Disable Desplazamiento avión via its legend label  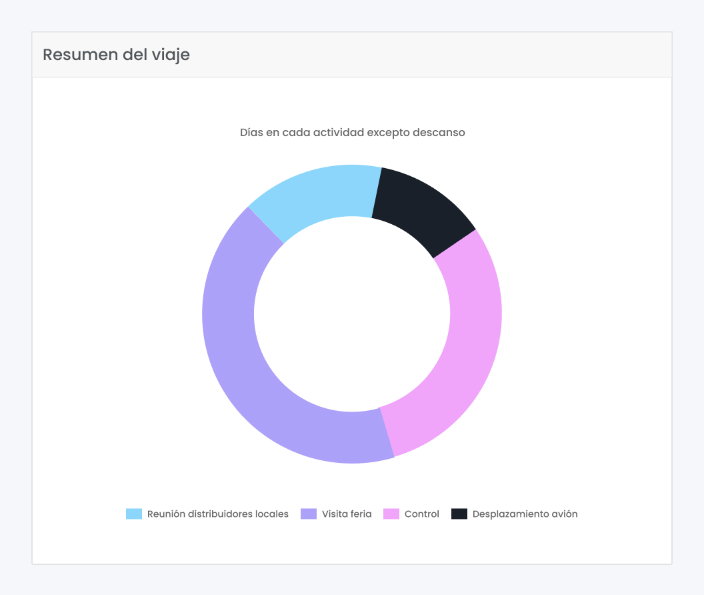click(x=525, y=514)
